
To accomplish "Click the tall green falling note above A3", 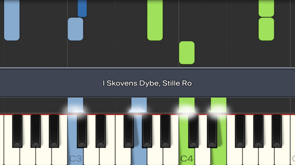I will tap(155, 20).
